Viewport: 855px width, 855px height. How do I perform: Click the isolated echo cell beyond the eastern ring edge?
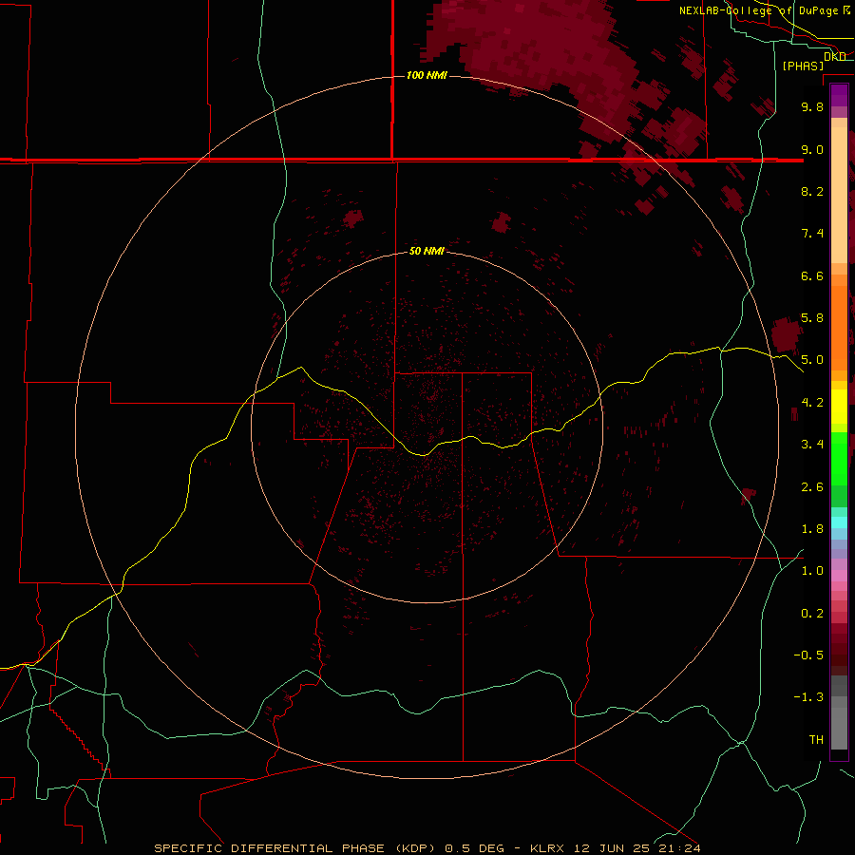(x=786, y=333)
